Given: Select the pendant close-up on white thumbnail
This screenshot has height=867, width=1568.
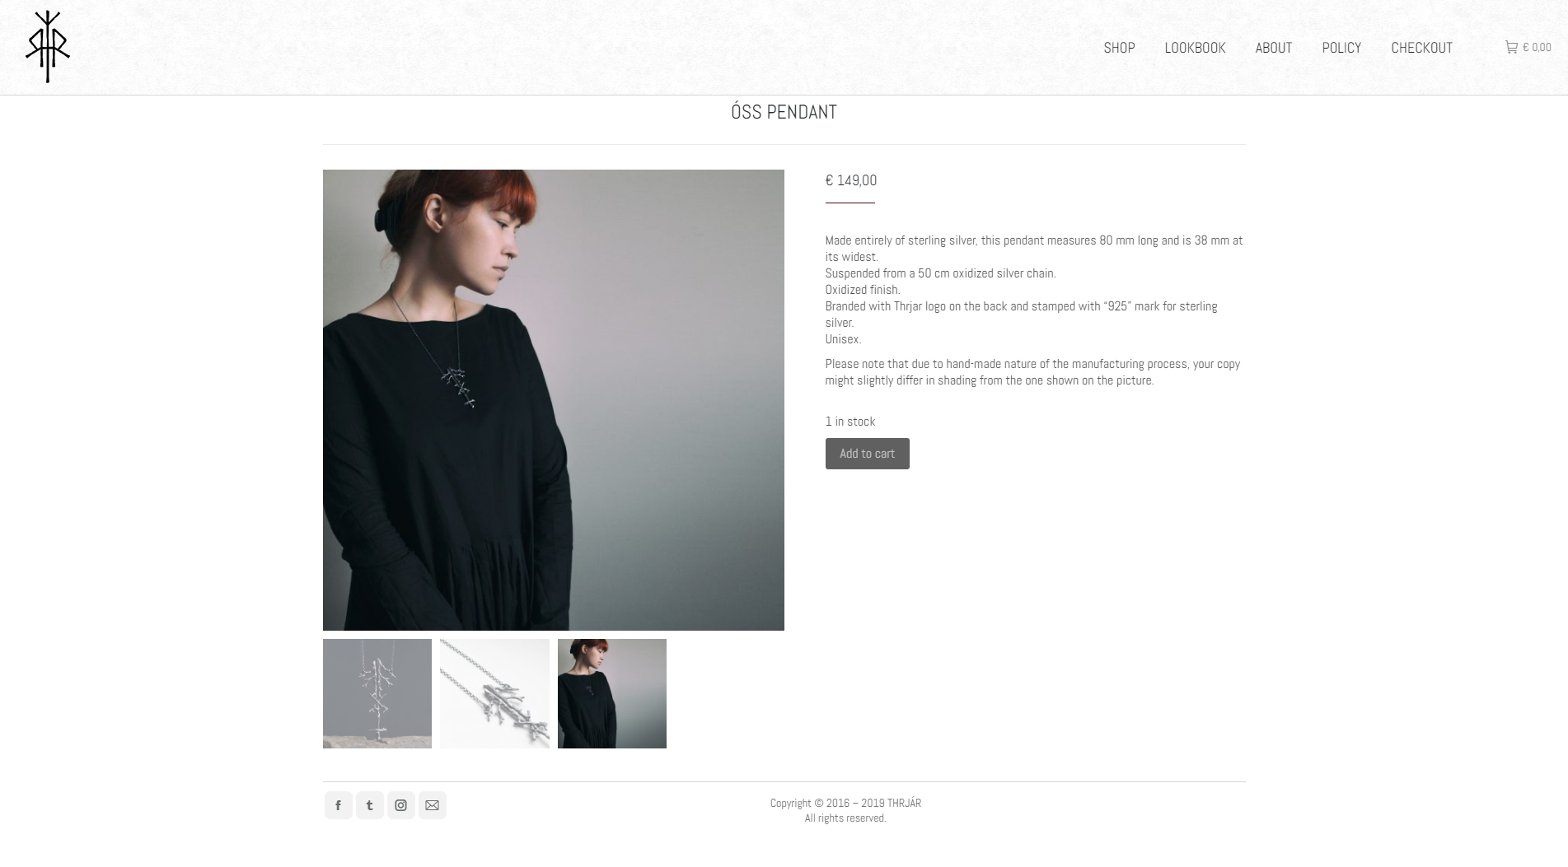Looking at the screenshot, I should pyautogui.click(x=494, y=693).
